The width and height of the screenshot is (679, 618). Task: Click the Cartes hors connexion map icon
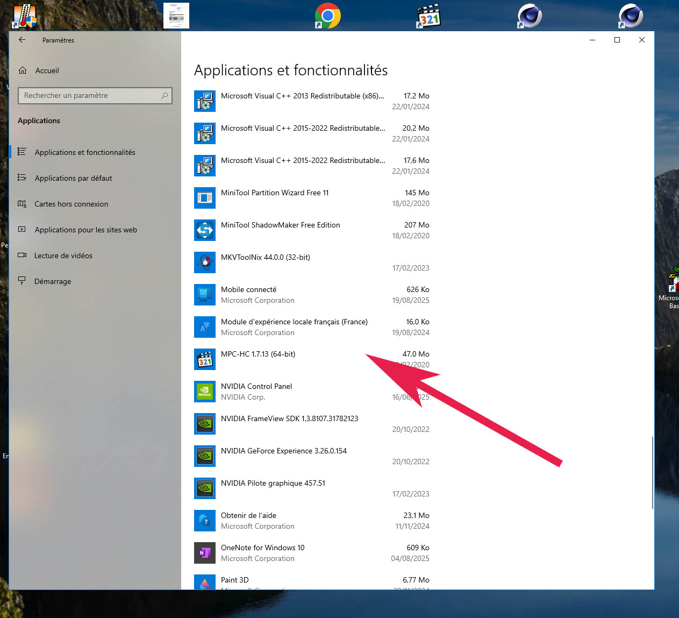click(22, 203)
